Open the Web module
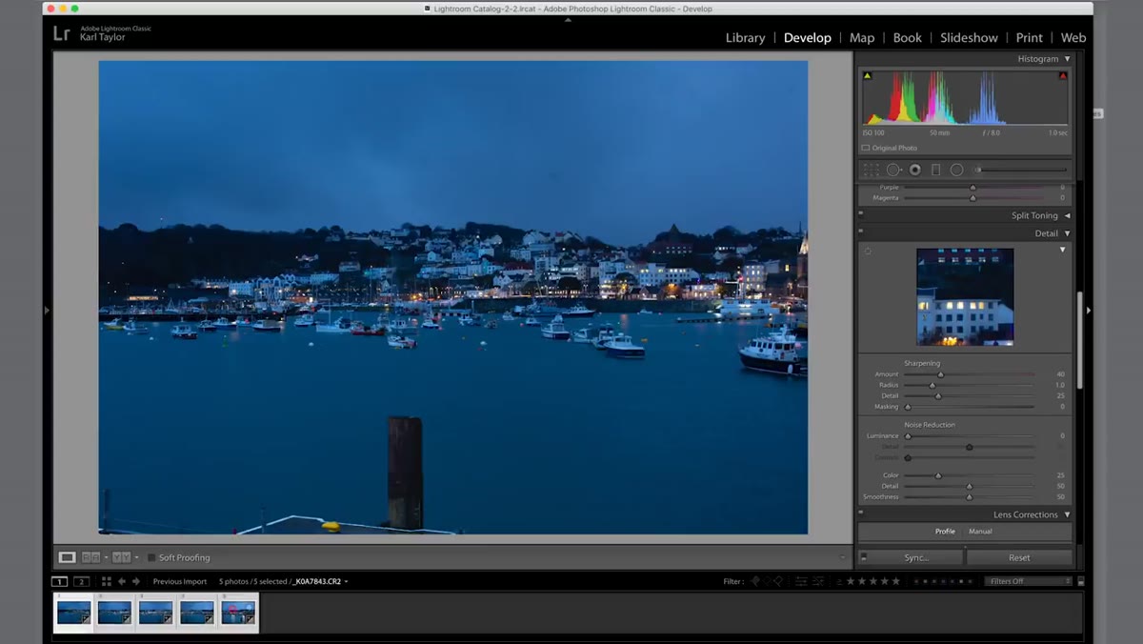This screenshot has height=644, width=1143. coord(1073,38)
